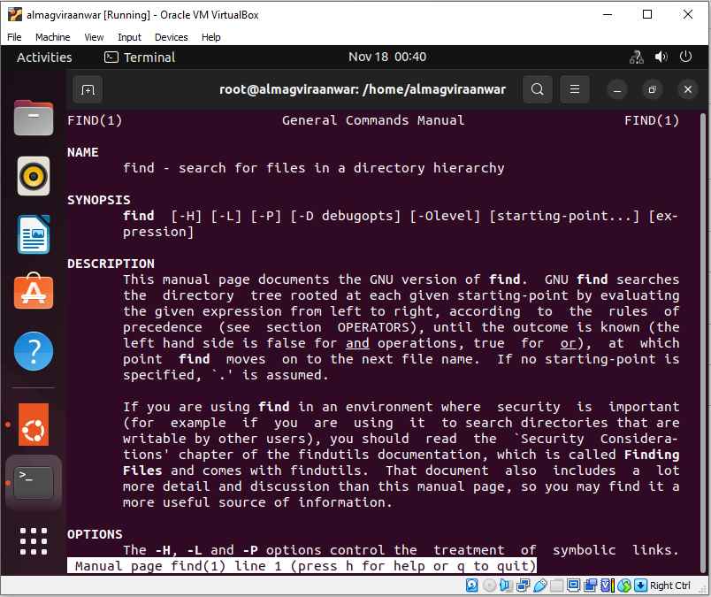Open the Terminal app menu in top bar
The width and height of the screenshot is (711, 597).
click(x=140, y=57)
